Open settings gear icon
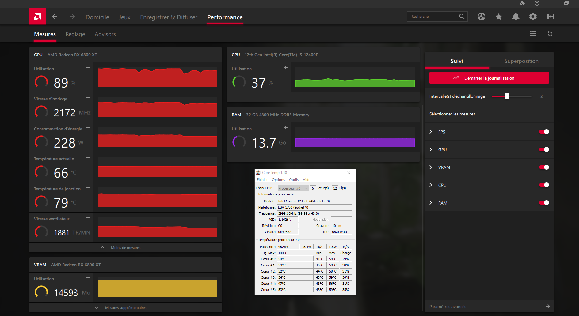Image resolution: width=579 pixels, height=316 pixels. click(533, 17)
